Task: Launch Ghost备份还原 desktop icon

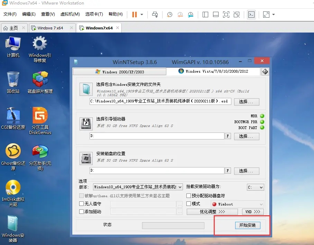Action: pos(13,157)
